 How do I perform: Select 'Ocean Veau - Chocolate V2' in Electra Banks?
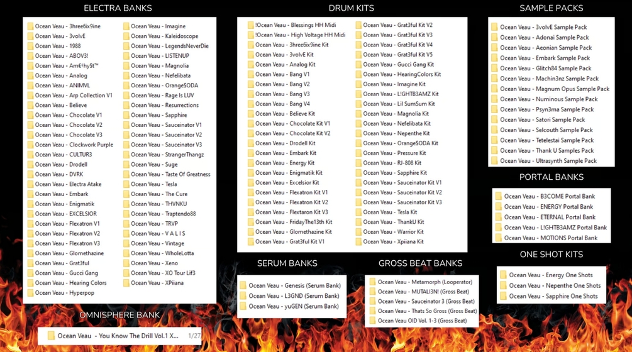click(x=69, y=125)
